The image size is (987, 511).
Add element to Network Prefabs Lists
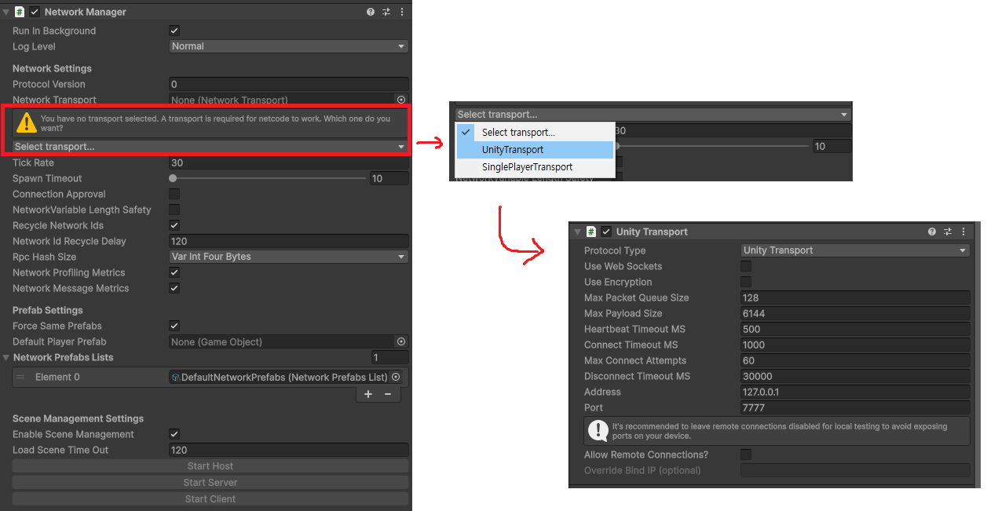(x=368, y=394)
